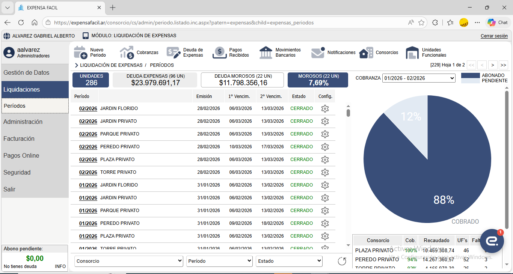Open Movimientos Bancarios bank icon

point(266,53)
